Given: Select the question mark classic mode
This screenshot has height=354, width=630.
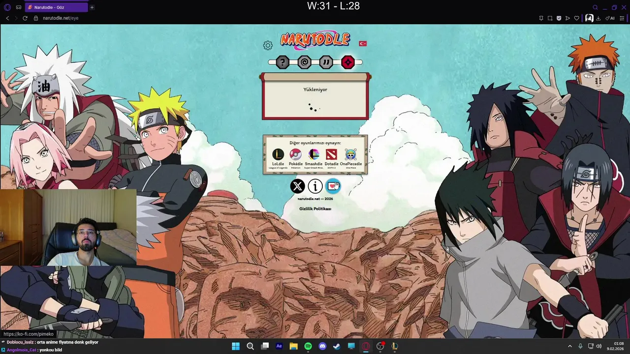Looking at the screenshot, I should pyautogui.click(x=282, y=62).
